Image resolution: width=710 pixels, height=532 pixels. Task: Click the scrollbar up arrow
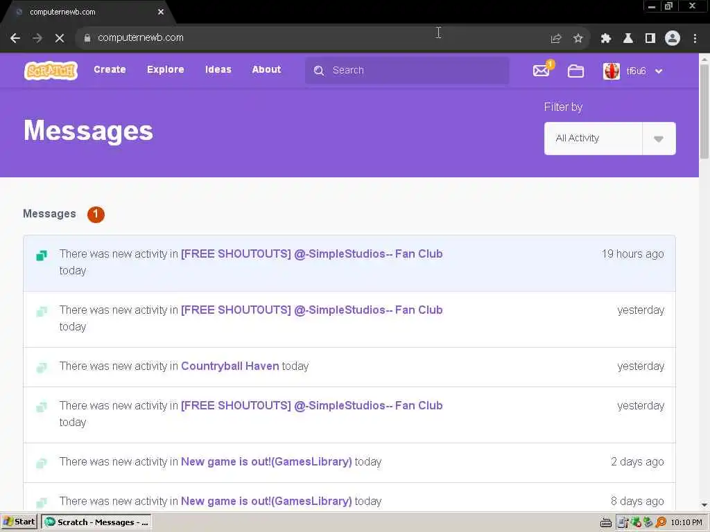point(704,58)
